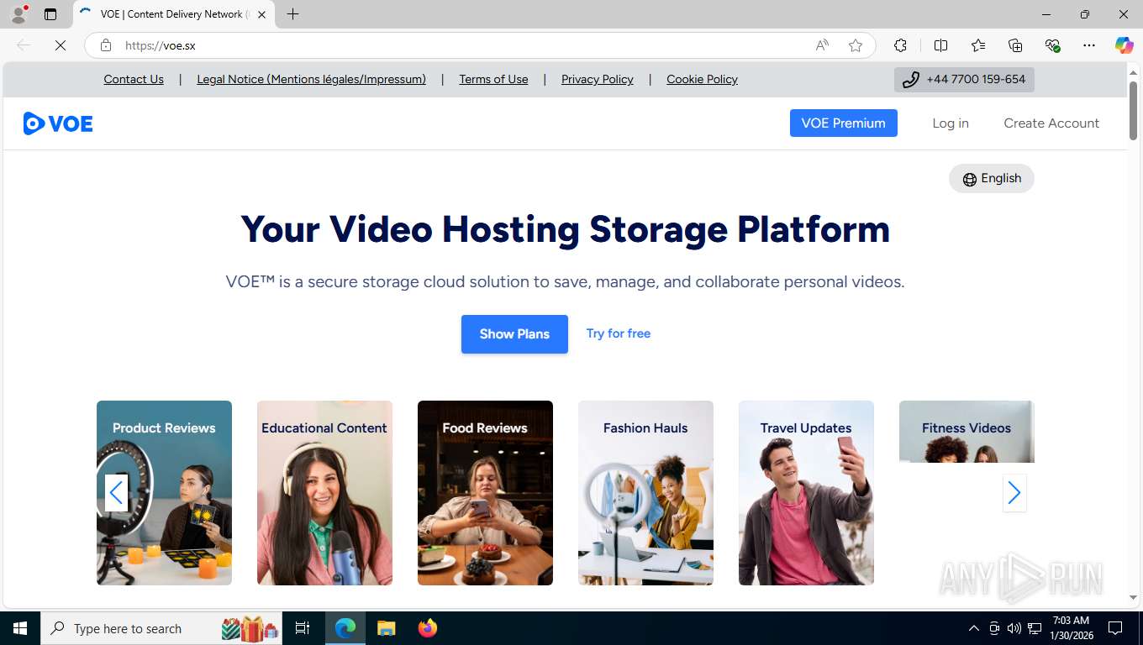Open the Product Reviews card
The width and height of the screenshot is (1143, 645).
pos(164,493)
